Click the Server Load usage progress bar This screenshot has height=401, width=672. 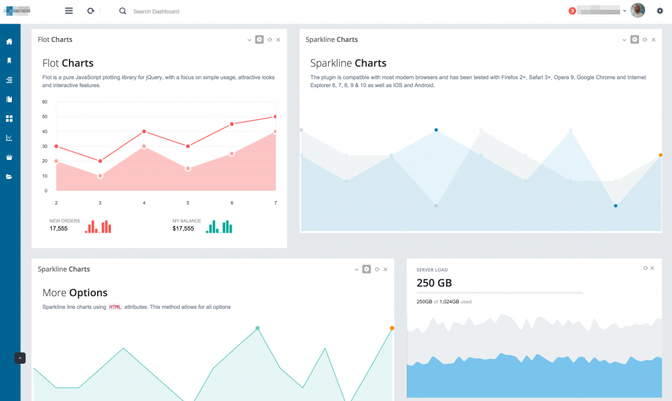click(x=499, y=293)
